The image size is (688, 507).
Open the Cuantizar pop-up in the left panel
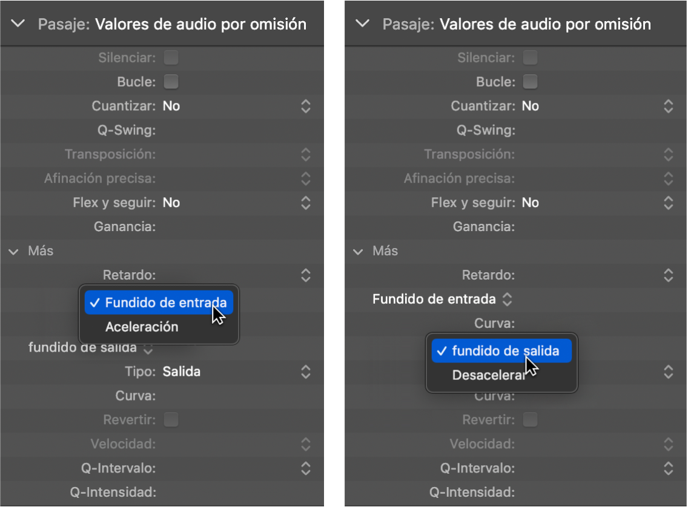point(306,106)
